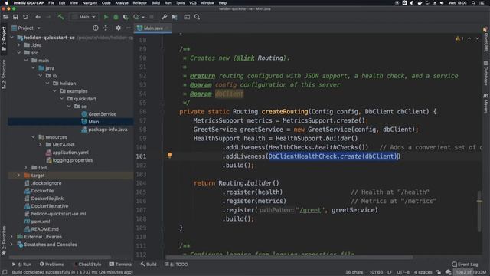Toggle tool window quick access icon
Screen dimensions: 490x276
(x=5, y=273)
